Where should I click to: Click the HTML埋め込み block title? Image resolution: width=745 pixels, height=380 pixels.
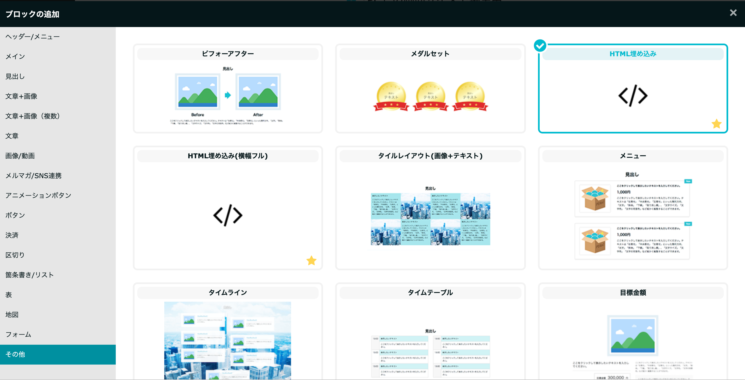click(x=633, y=54)
